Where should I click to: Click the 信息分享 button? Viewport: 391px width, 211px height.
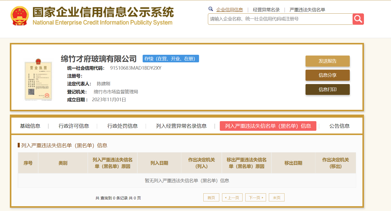(328, 75)
